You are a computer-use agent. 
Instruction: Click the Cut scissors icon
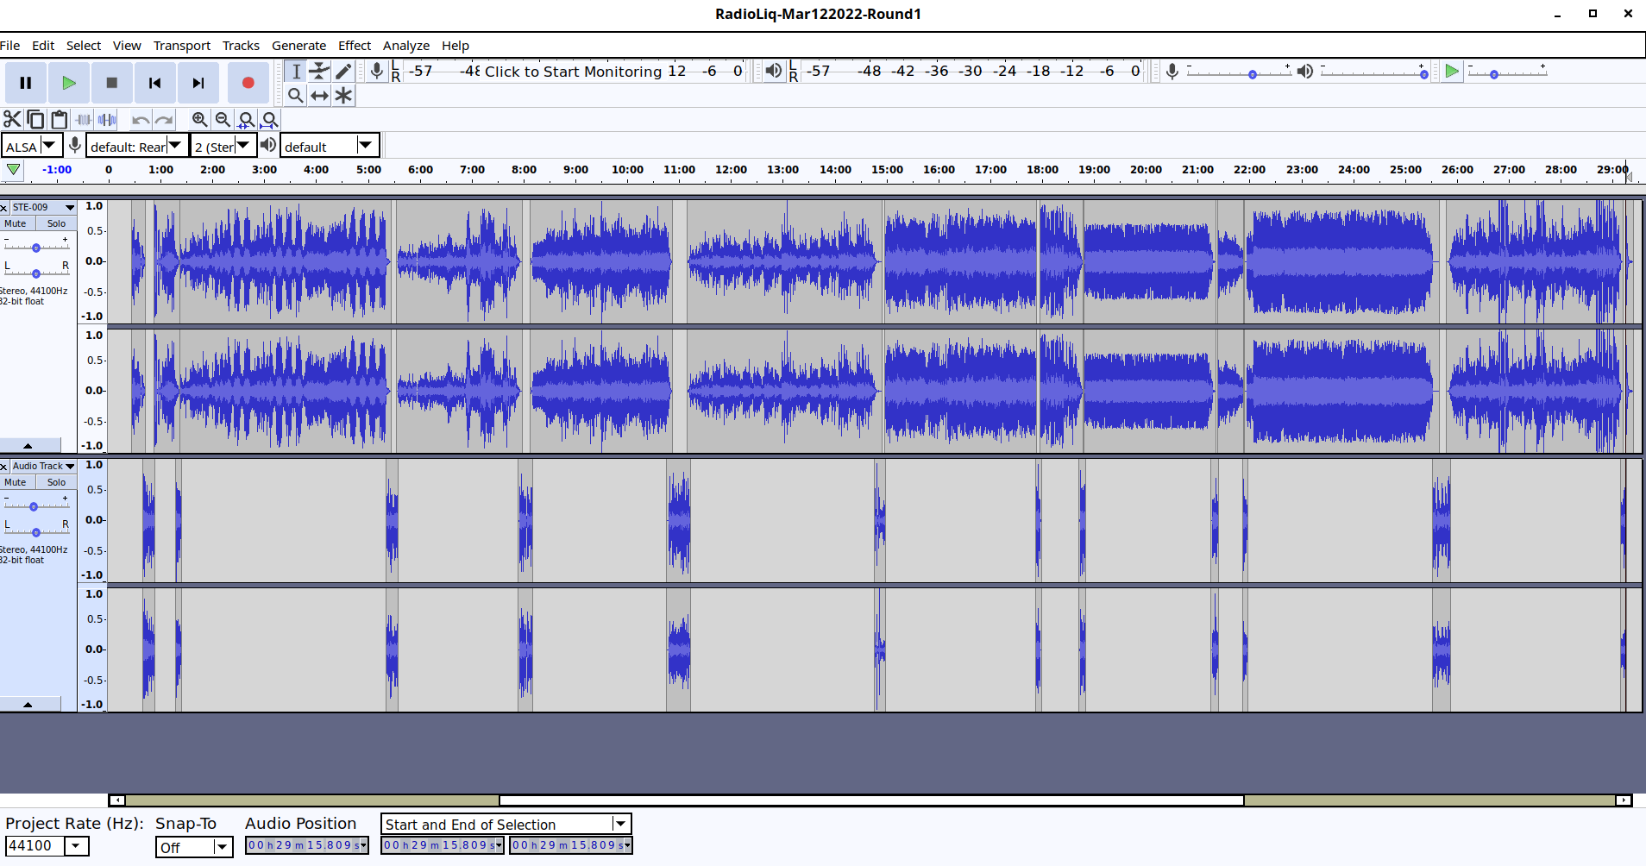[12, 120]
